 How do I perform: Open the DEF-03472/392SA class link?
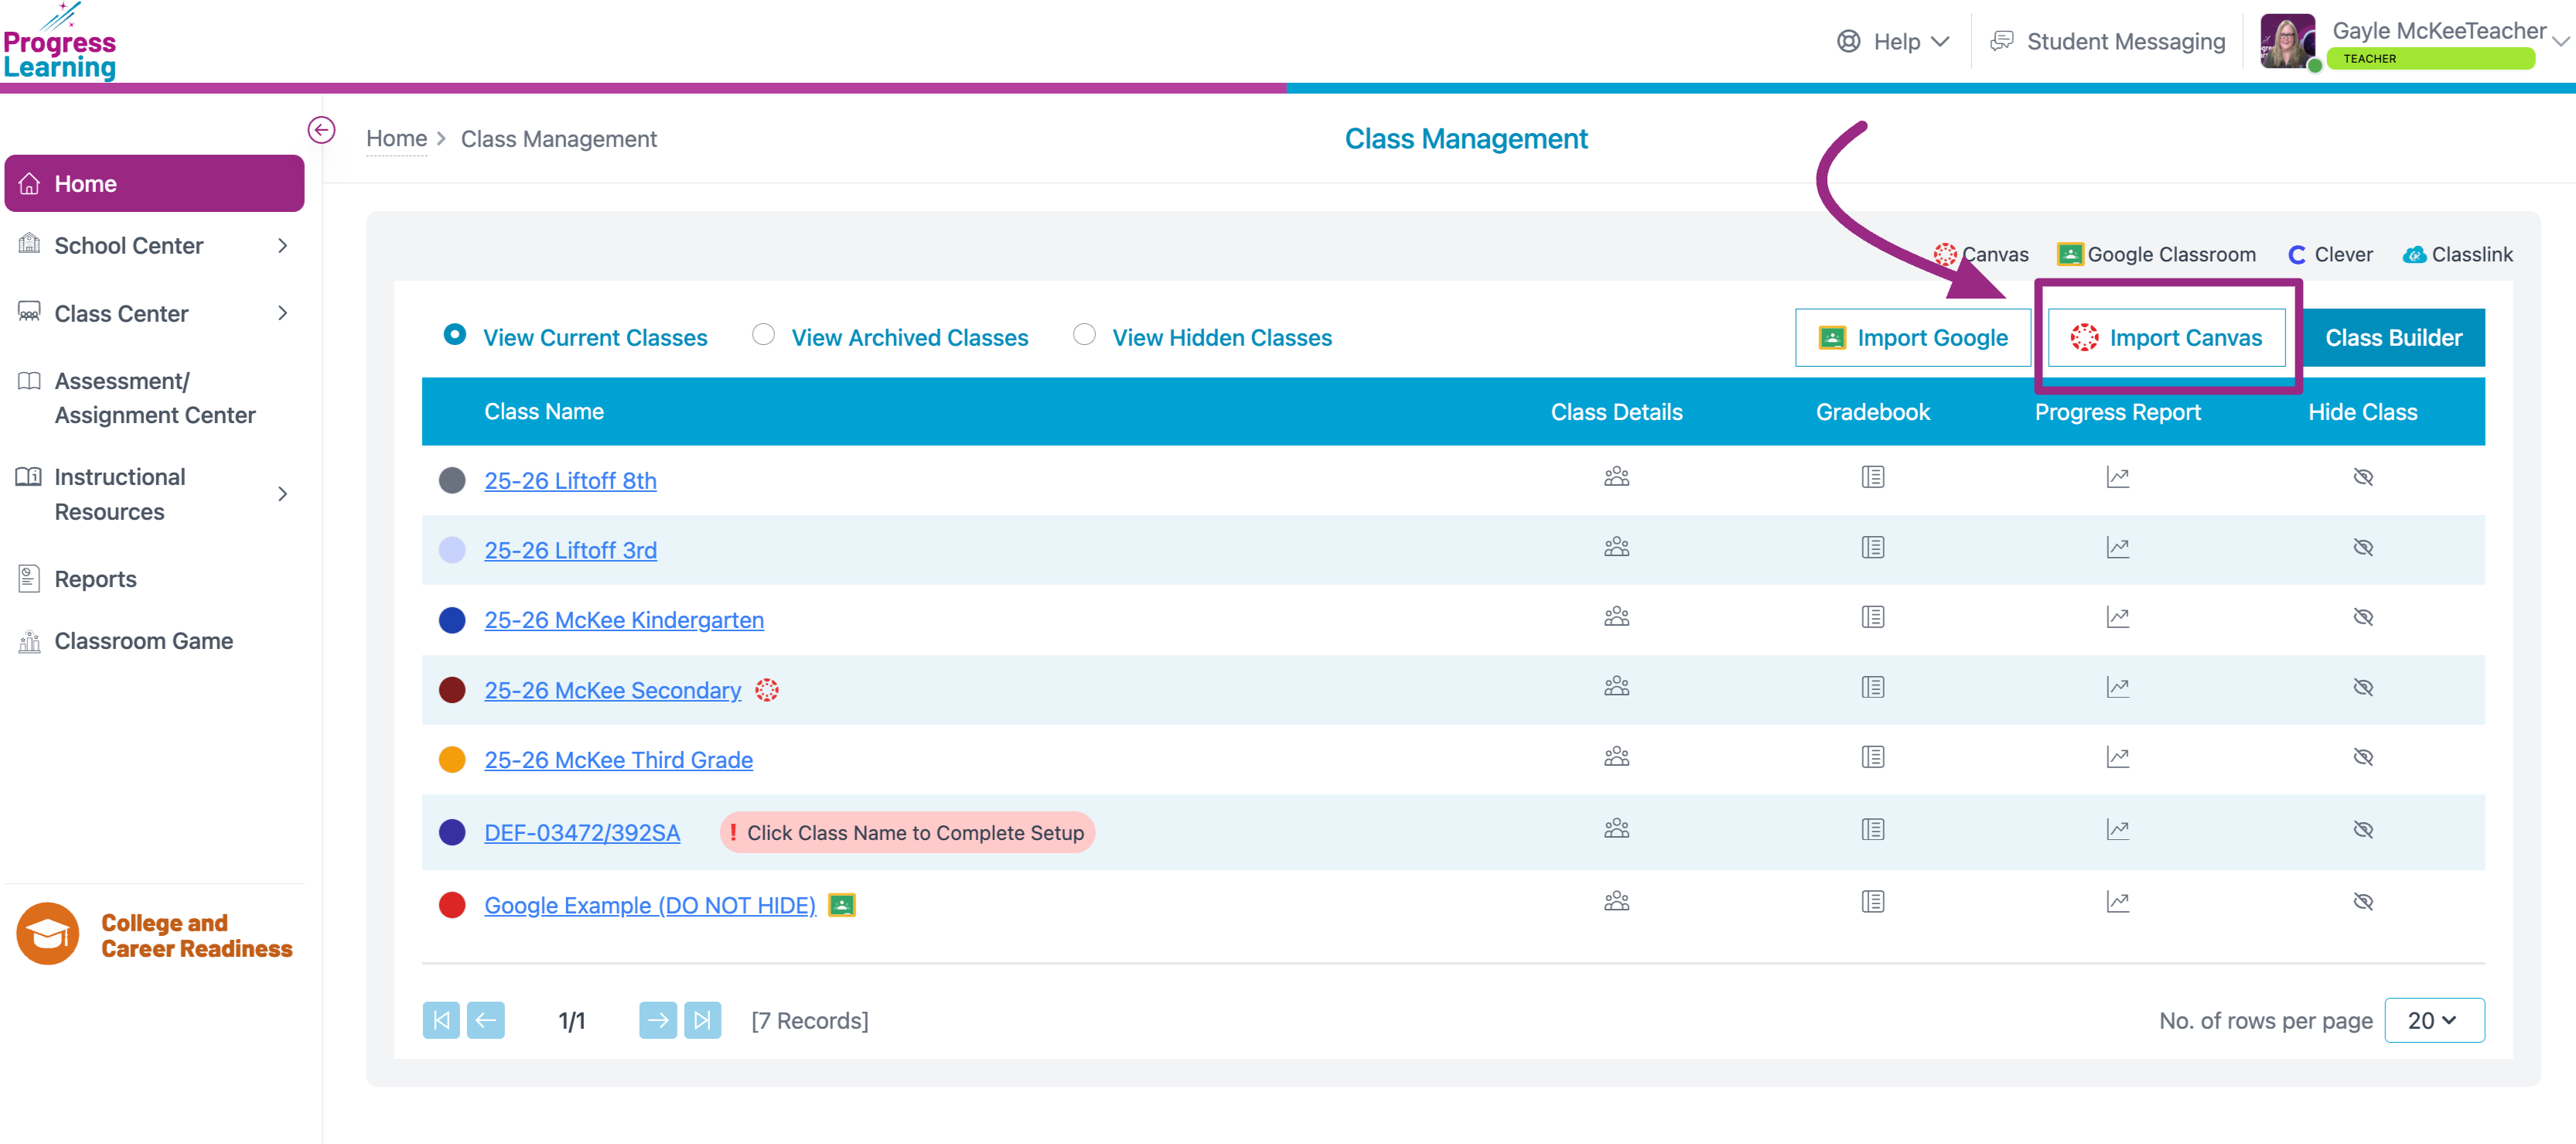click(x=582, y=833)
